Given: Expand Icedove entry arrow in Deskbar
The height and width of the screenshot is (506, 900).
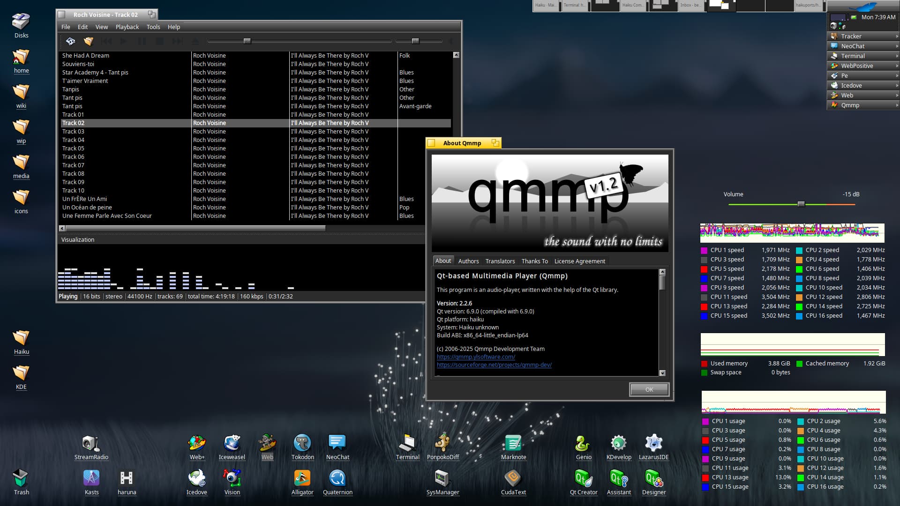Looking at the screenshot, I should 896,85.
